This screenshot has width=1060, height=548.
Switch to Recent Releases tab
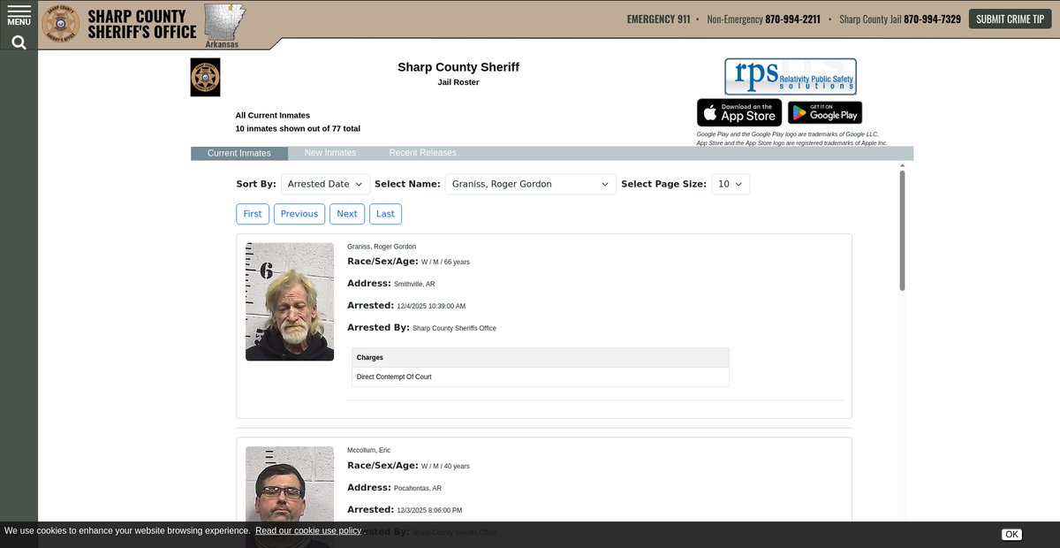pos(423,153)
